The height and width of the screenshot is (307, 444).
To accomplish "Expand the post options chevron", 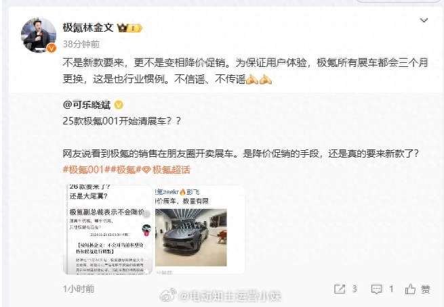I will tap(424, 20).
